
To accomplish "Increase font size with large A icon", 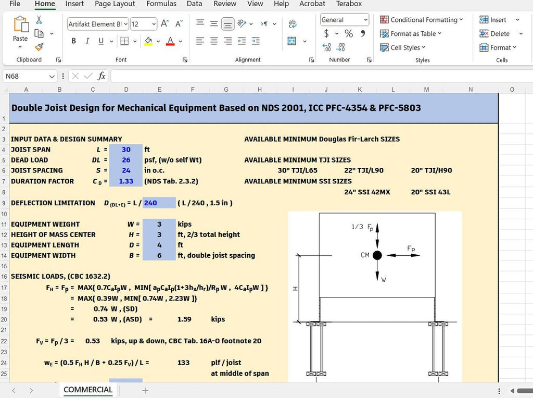I will point(165,23).
